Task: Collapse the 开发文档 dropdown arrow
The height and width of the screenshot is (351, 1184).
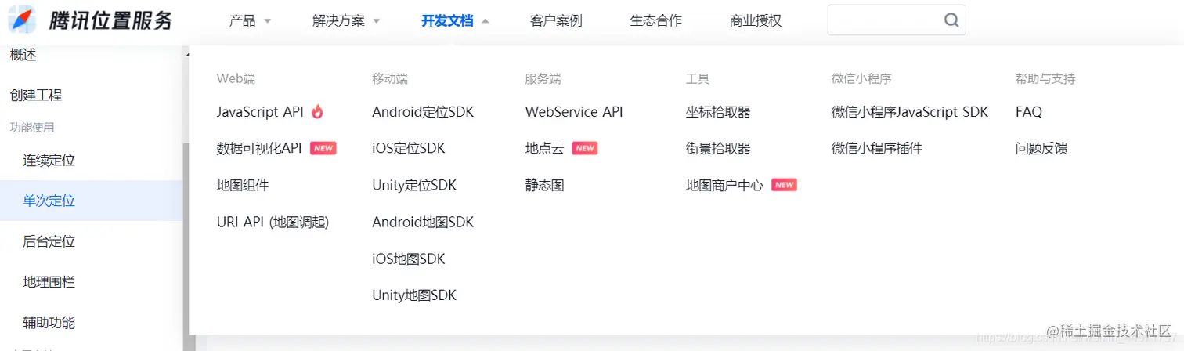Action: pos(486,21)
